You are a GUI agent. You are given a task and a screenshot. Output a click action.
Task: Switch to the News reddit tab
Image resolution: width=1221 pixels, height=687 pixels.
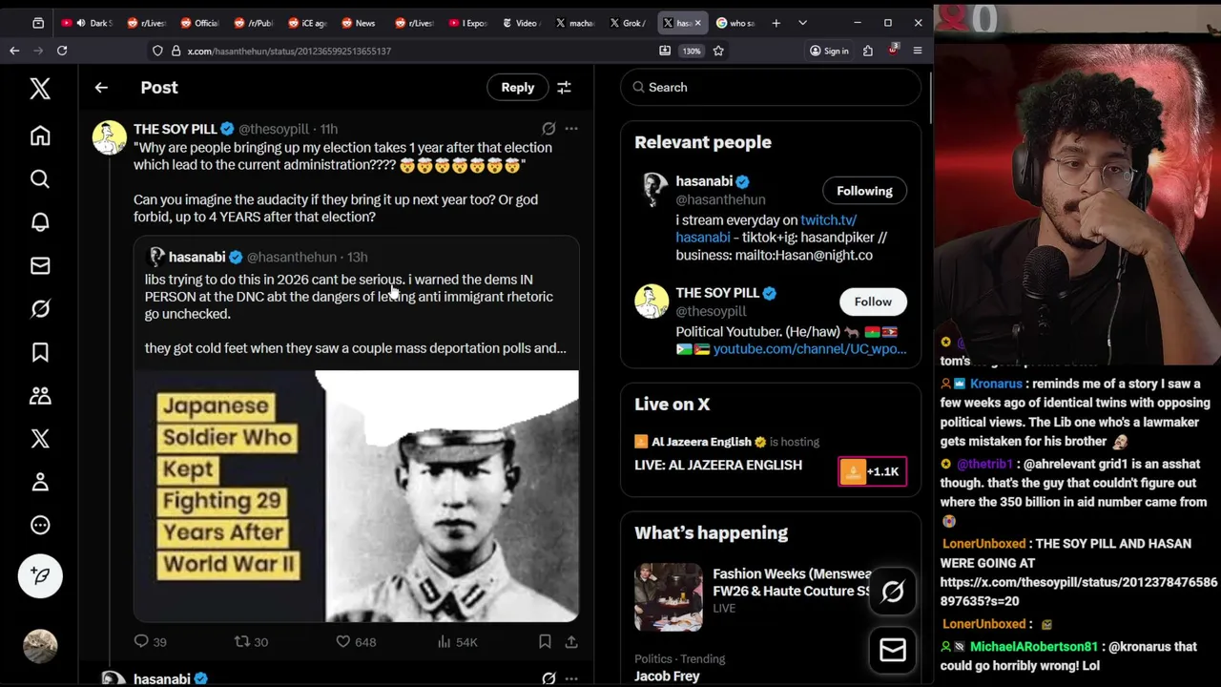pyautogui.click(x=358, y=23)
